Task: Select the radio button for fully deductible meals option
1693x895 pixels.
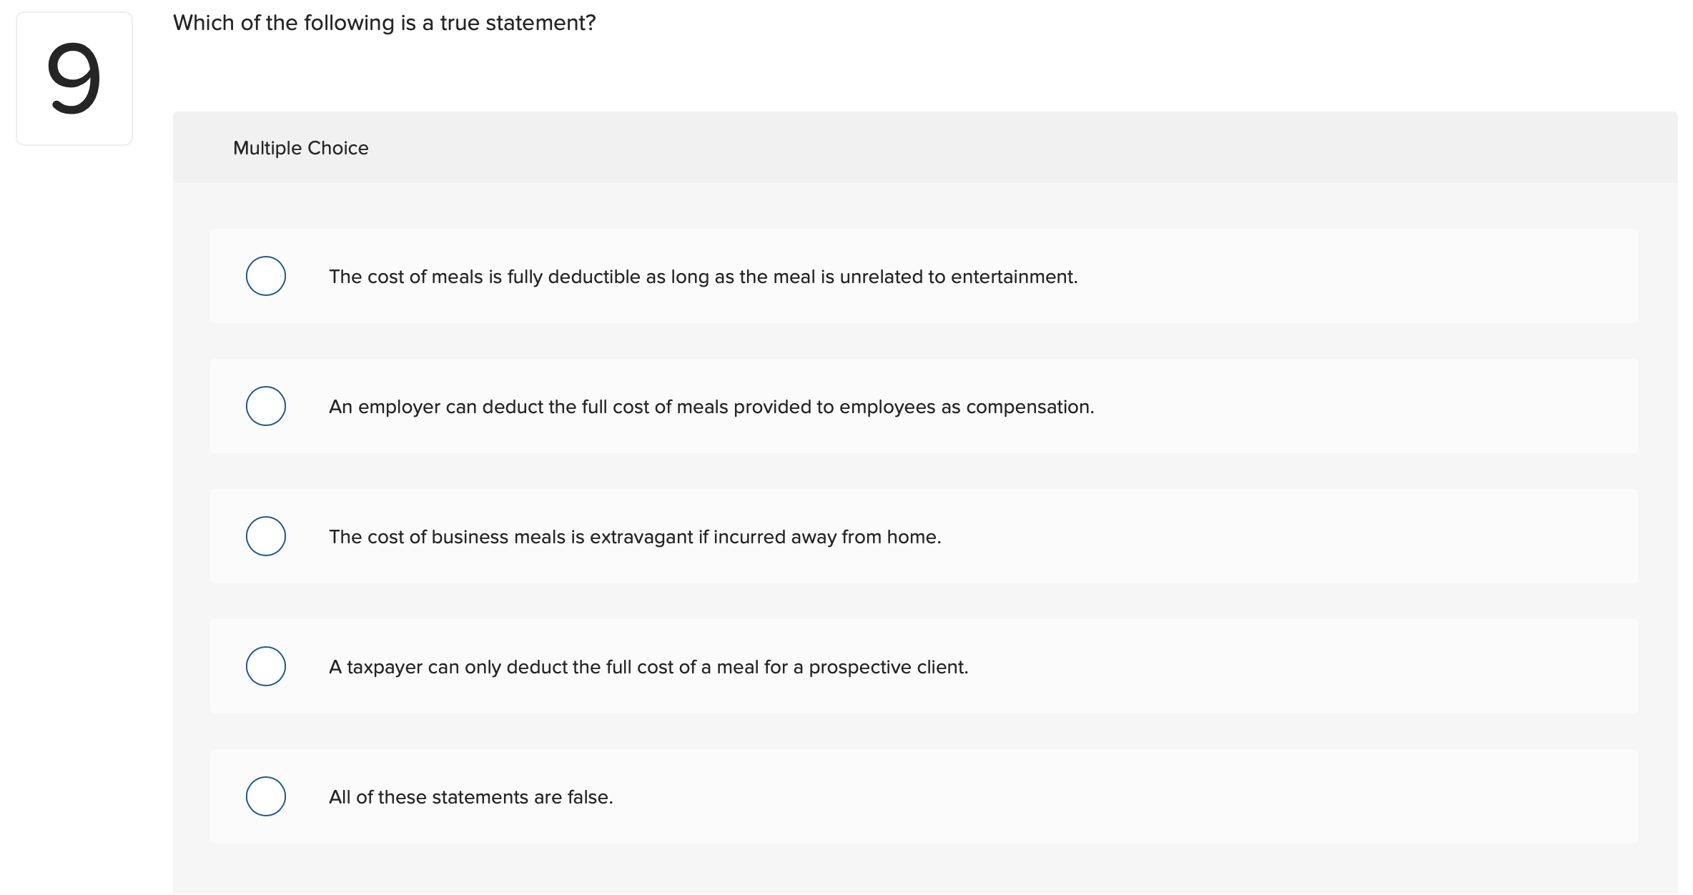Action: pos(266,276)
